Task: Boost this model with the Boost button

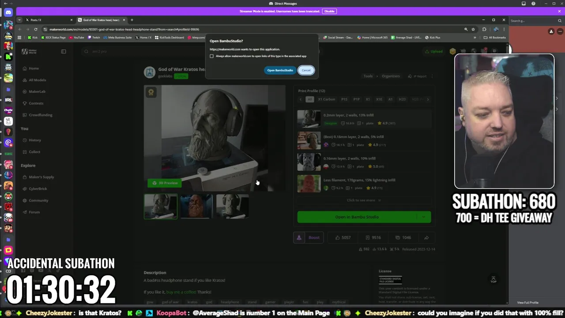Action: click(309, 238)
